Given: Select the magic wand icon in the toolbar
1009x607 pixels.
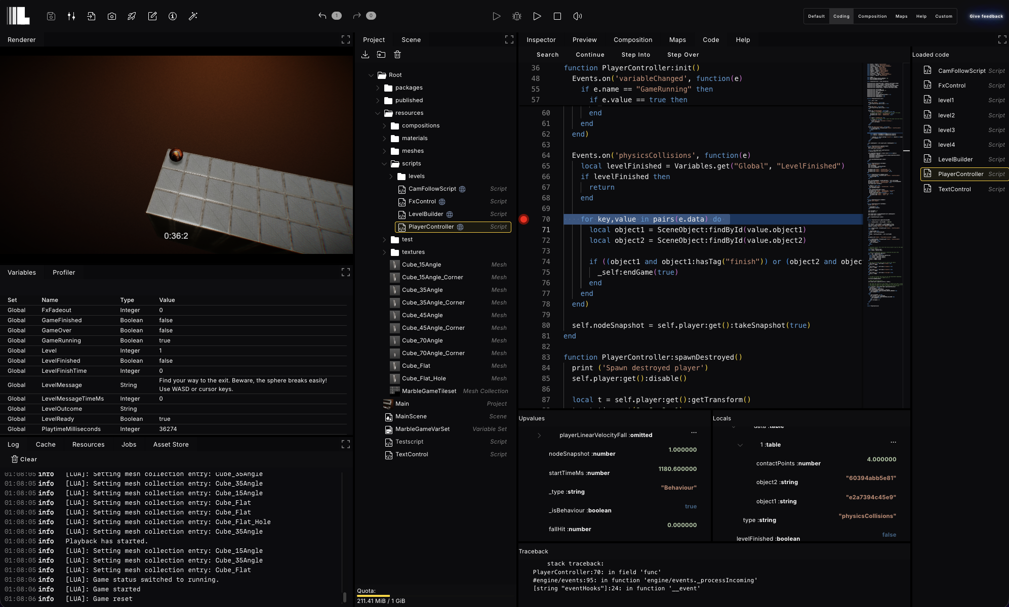Looking at the screenshot, I should pos(193,16).
